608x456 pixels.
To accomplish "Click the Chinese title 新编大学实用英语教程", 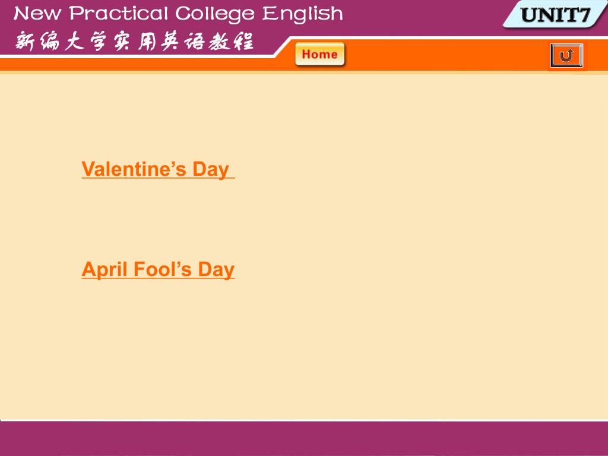I will 135,41.
